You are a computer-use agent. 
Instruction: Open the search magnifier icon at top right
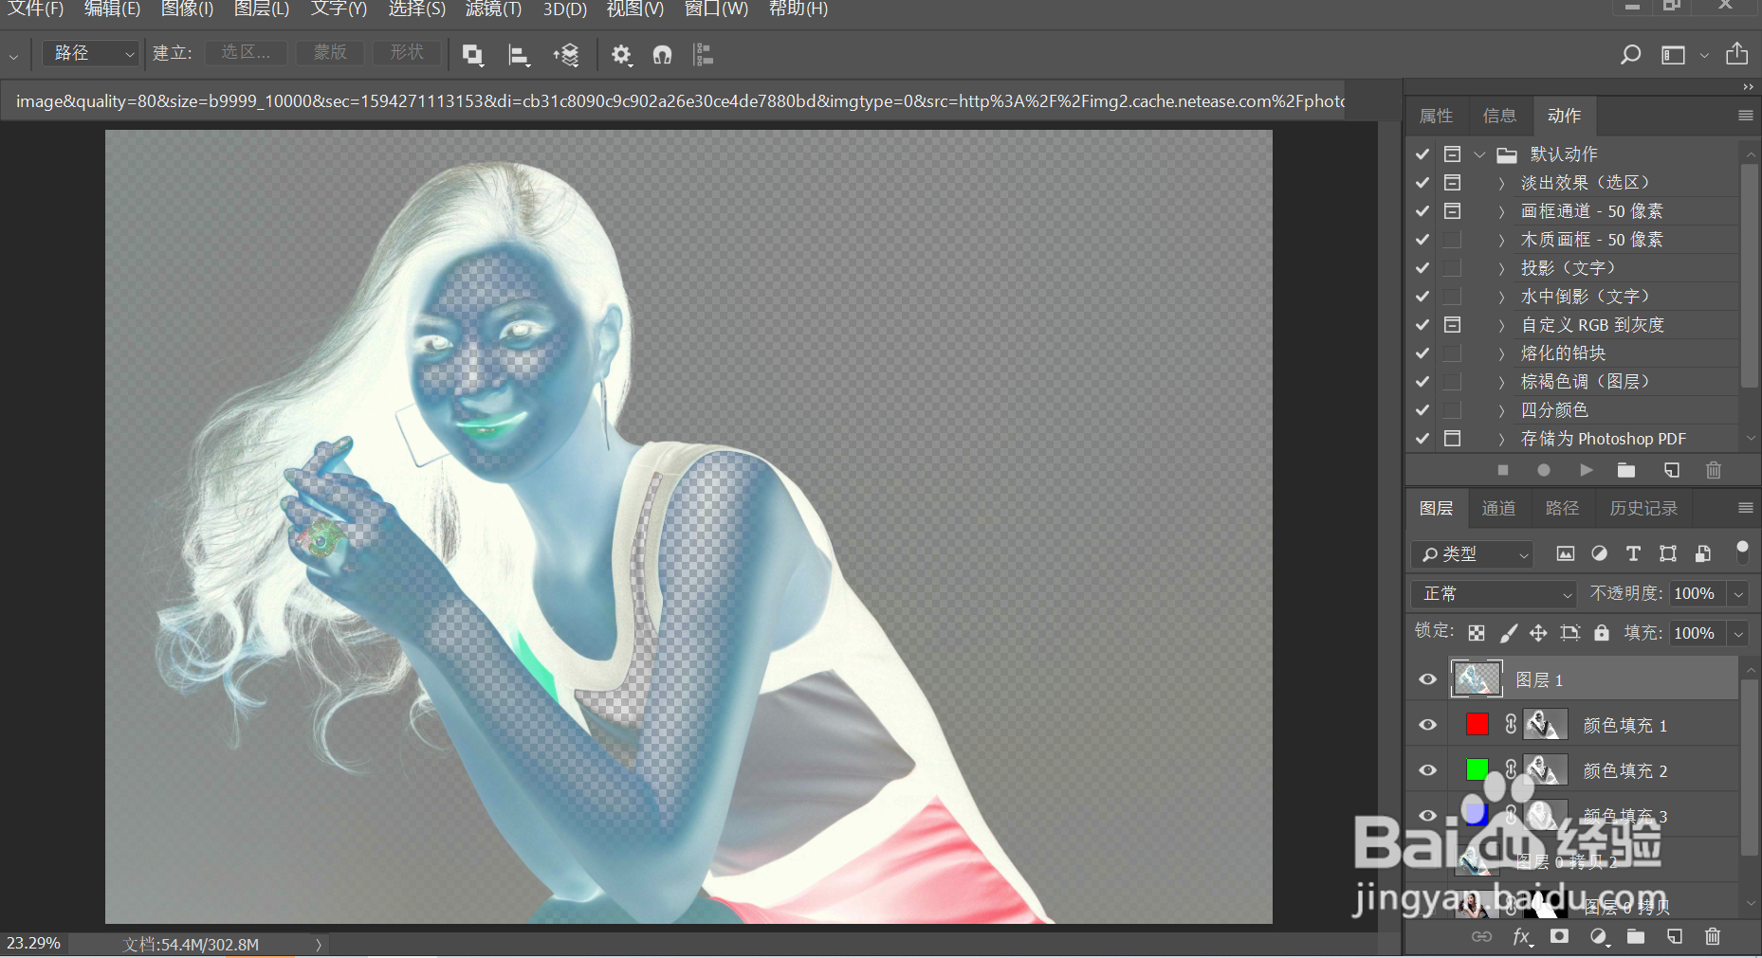point(1630,55)
